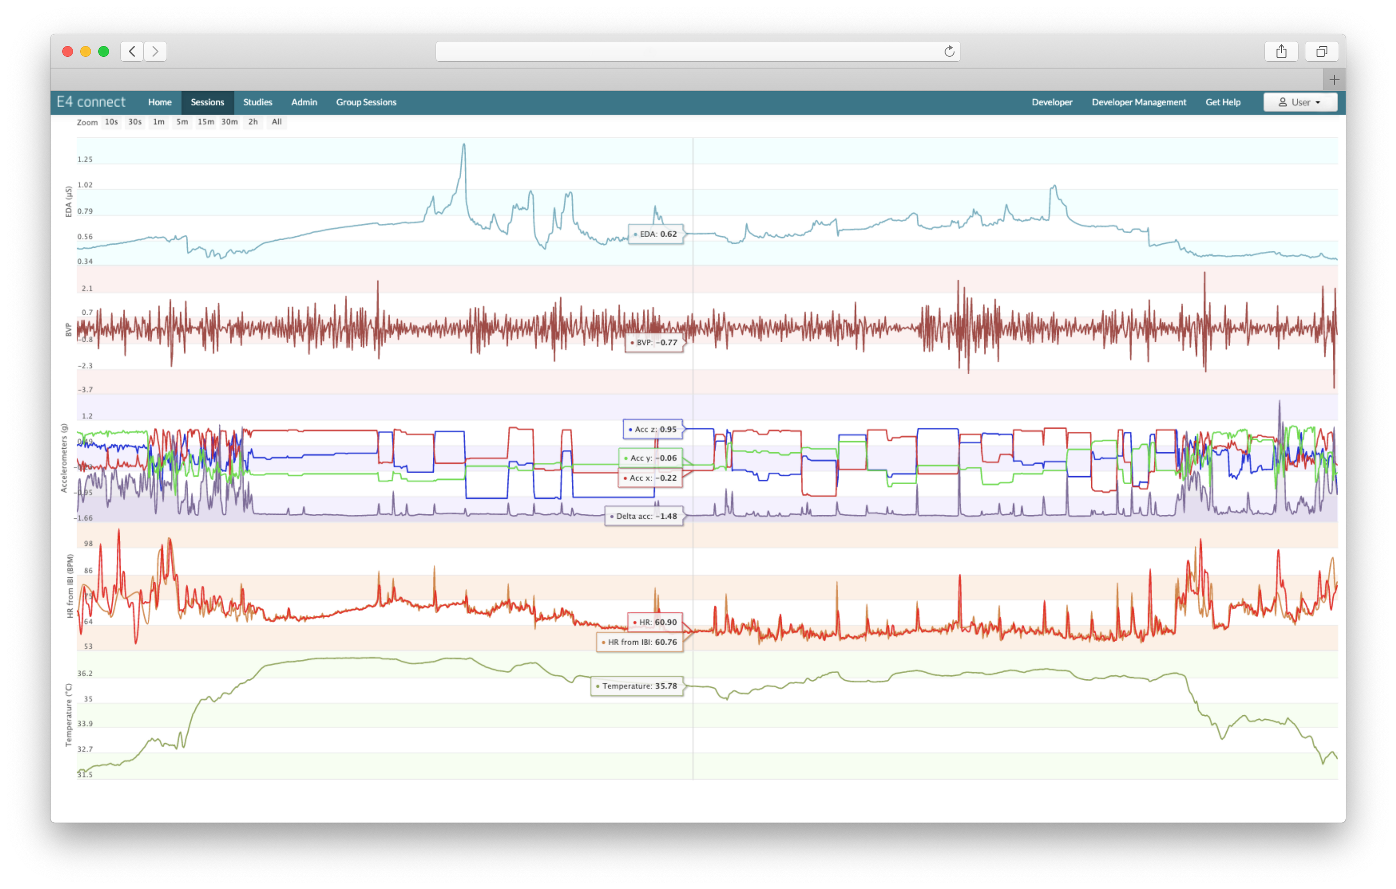Zoom chart to show All data
Image resolution: width=1396 pixels, height=889 pixels.
[x=277, y=122]
